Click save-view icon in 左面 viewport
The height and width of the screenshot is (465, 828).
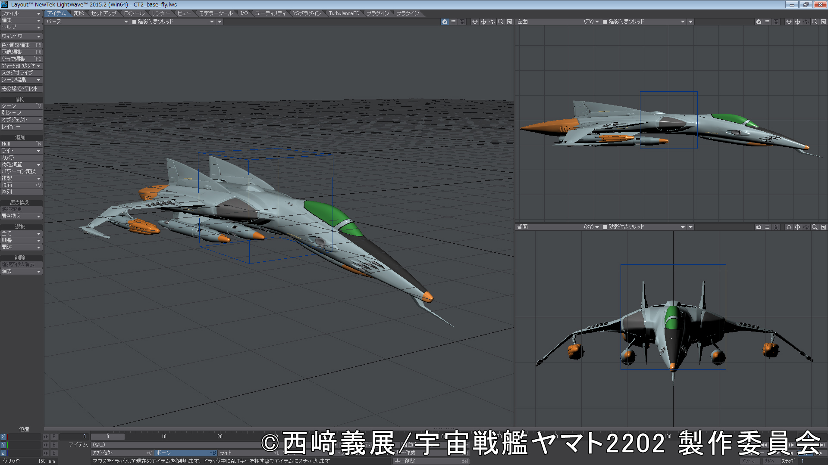[776, 22]
